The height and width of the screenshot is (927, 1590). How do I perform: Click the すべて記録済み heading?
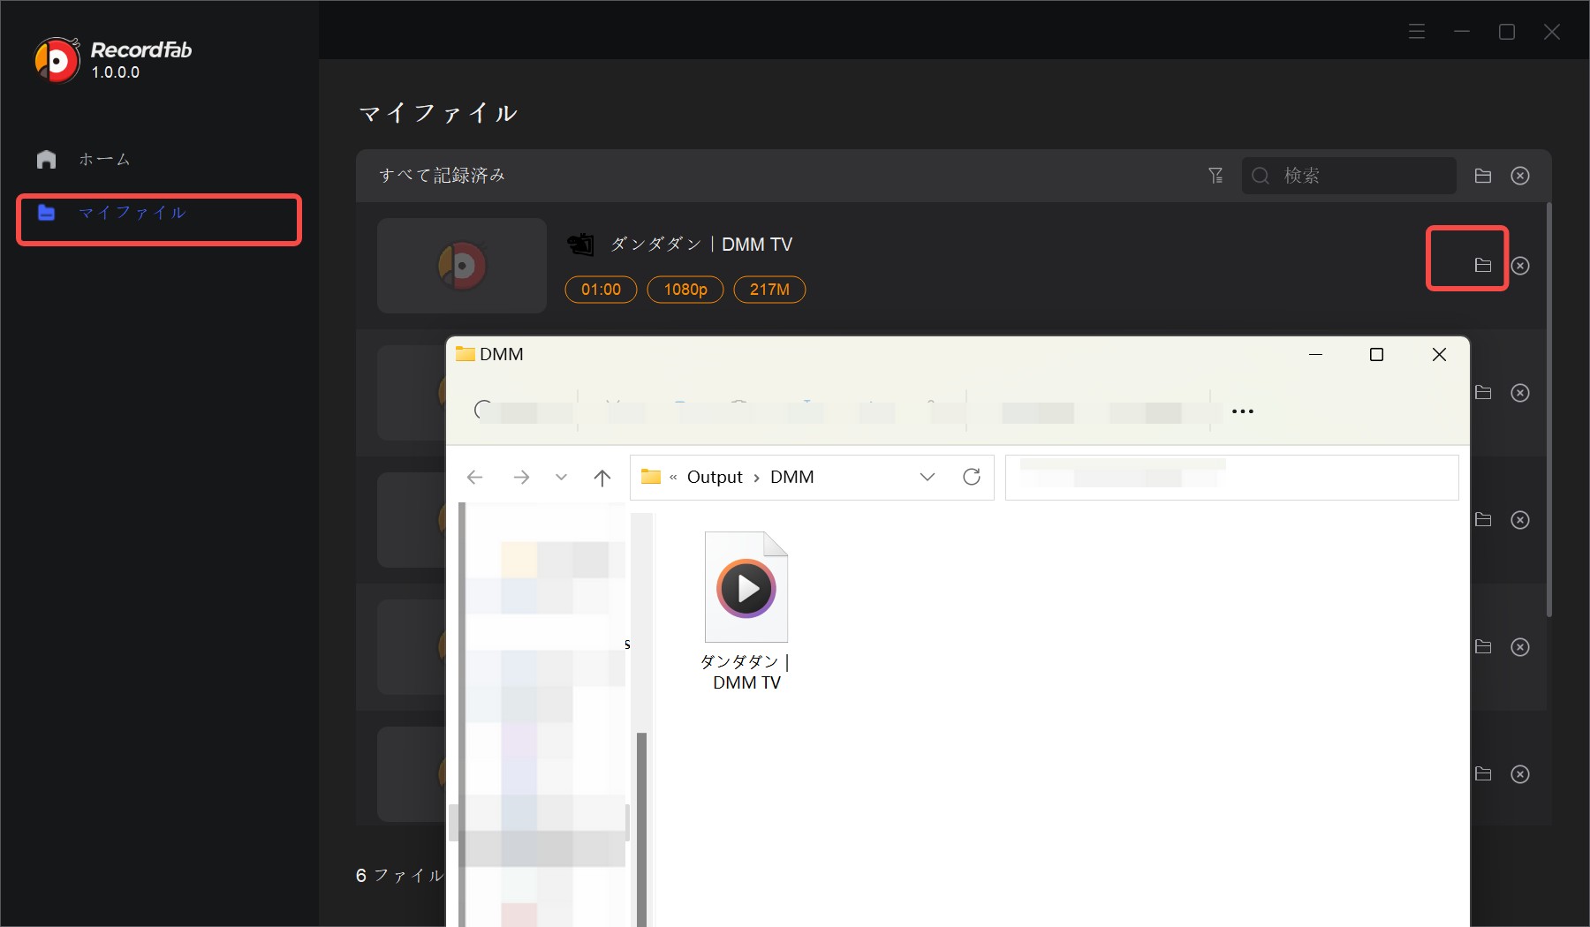pos(442,176)
